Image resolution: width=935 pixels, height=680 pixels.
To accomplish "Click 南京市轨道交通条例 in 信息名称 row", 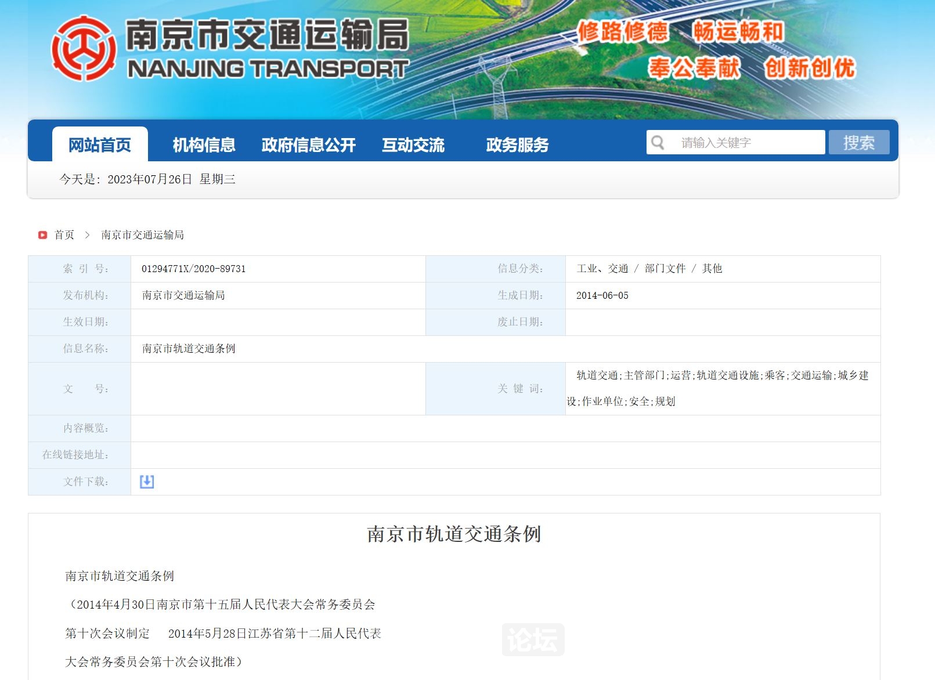I will point(189,349).
